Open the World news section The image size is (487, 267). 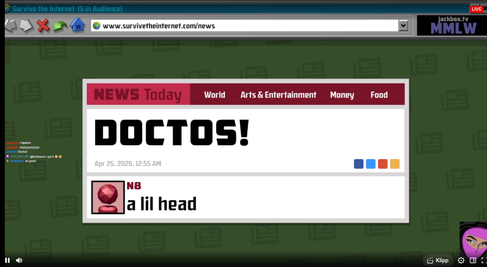click(x=214, y=95)
